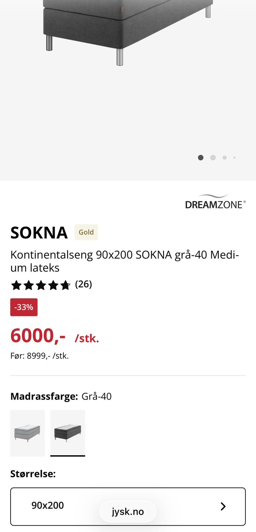The height and width of the screenshot is (532, 256).
Task: Click the Gold quality badge
Action: coord(86,232)
